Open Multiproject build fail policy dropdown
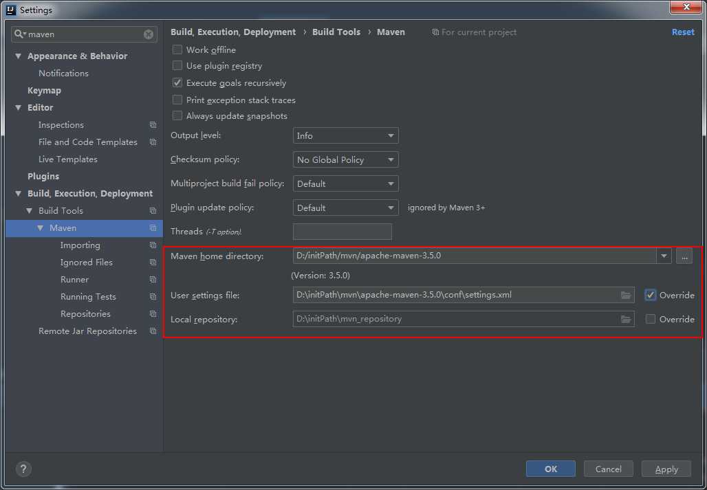Viewport: 707px width, 490px height. (346, 183)
